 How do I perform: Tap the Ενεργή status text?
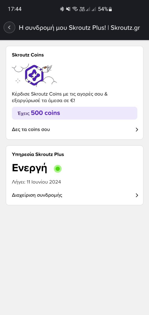[x=29, y=169]
